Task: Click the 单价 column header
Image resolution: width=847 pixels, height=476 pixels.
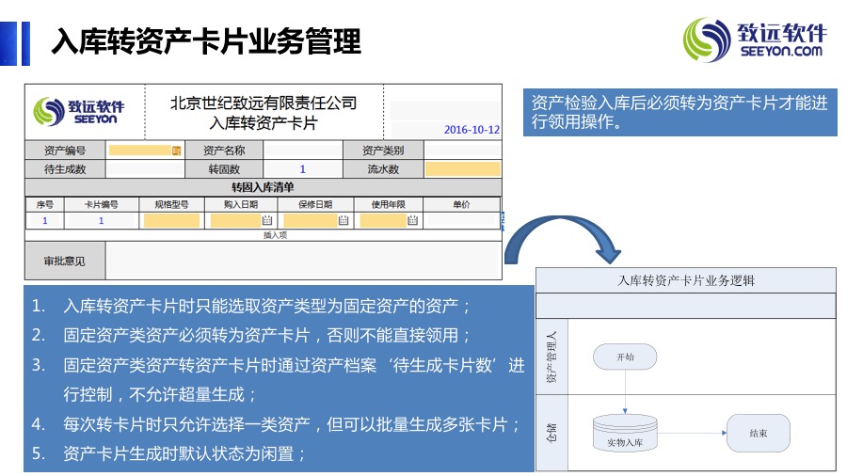Action: [462, 204]
